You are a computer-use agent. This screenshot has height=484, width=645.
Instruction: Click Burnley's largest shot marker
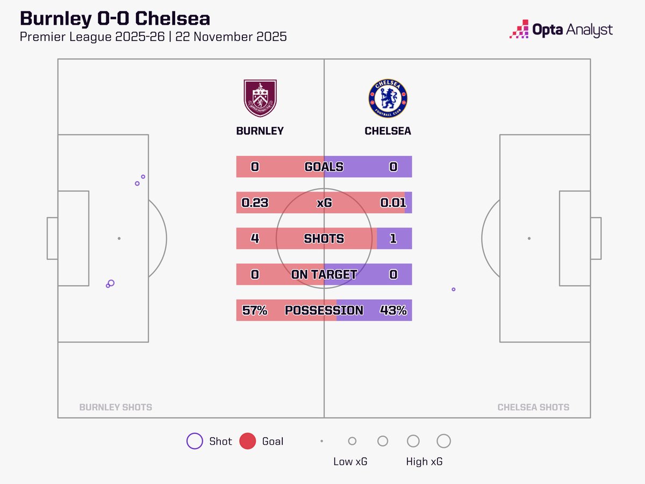pyautogui.click(x=111, y=283)
